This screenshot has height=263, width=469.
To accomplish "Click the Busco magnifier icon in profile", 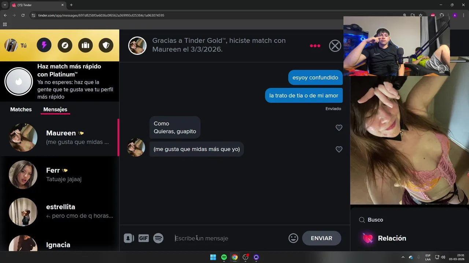I will (362, 220).
